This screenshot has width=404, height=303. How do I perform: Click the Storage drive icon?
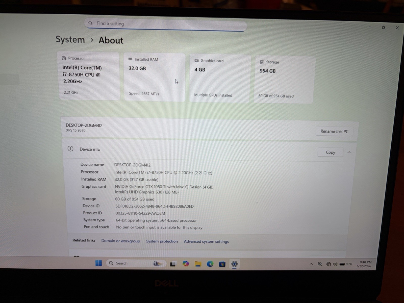(262, 62)
